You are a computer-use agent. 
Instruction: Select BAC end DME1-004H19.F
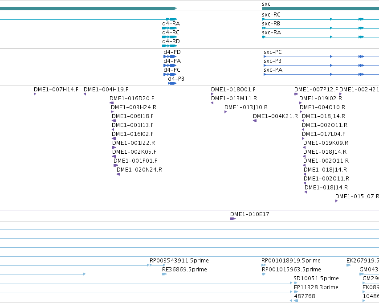coord(106,90)
